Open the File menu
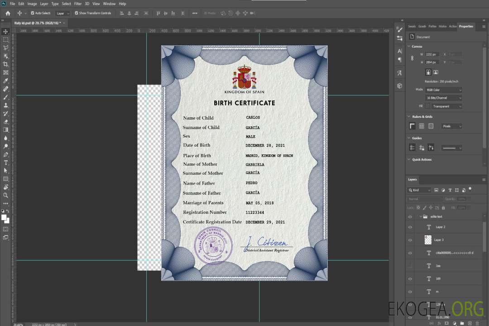Screen dimensions: 489x326 [13, 4]
